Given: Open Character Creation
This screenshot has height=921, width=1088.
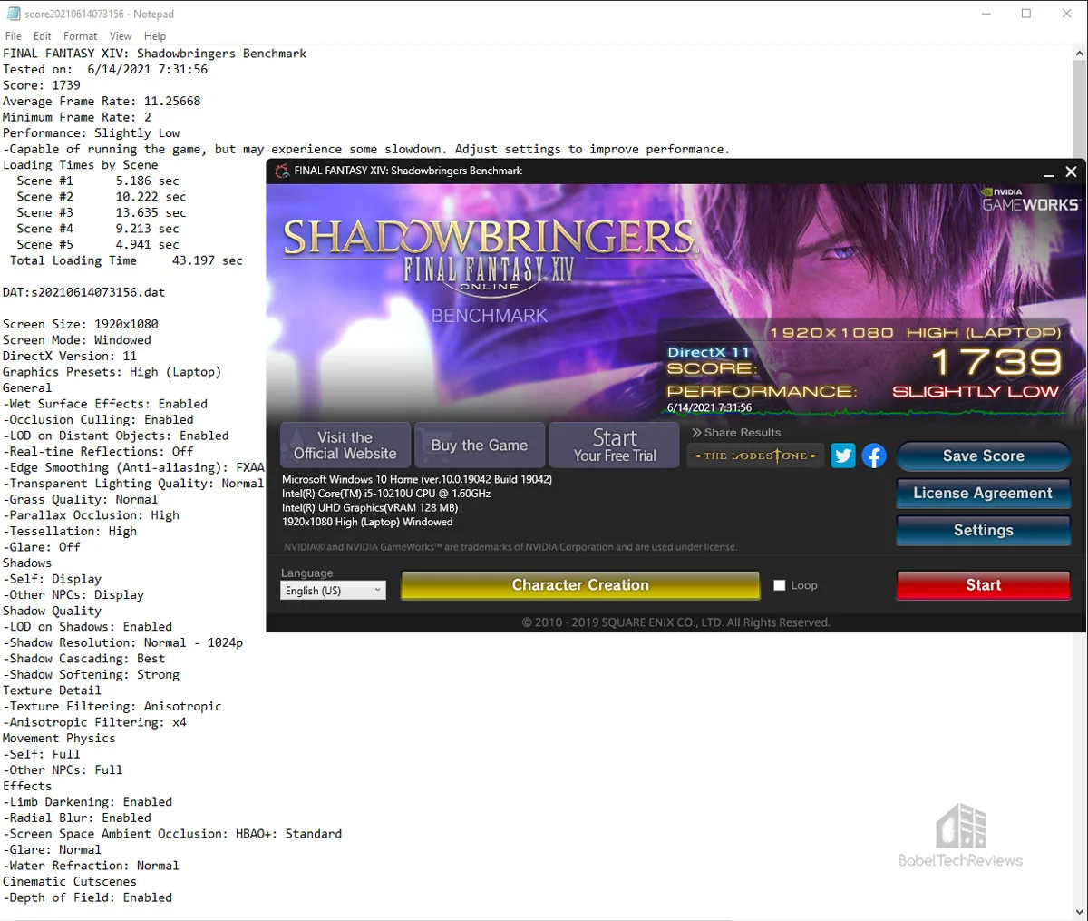Looking at the screenshot, I should pyautogui.click(x=580, y=585).
